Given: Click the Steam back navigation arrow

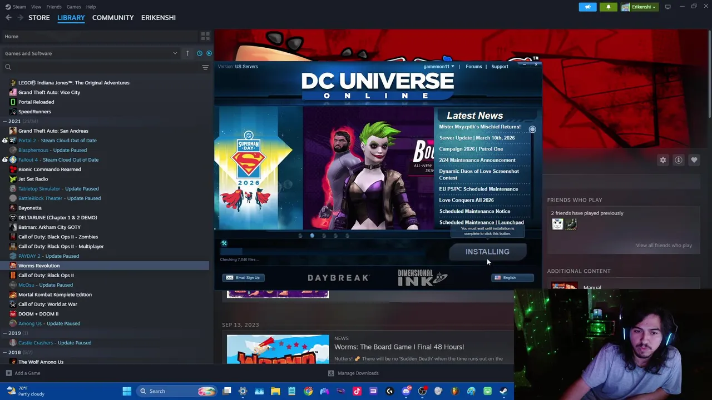Looking at the screenshot, I should click(8, 18).
